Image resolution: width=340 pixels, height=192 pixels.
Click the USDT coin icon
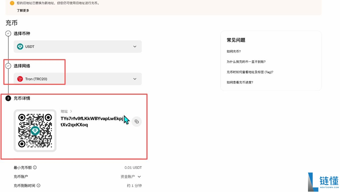[x=20, y=46]
